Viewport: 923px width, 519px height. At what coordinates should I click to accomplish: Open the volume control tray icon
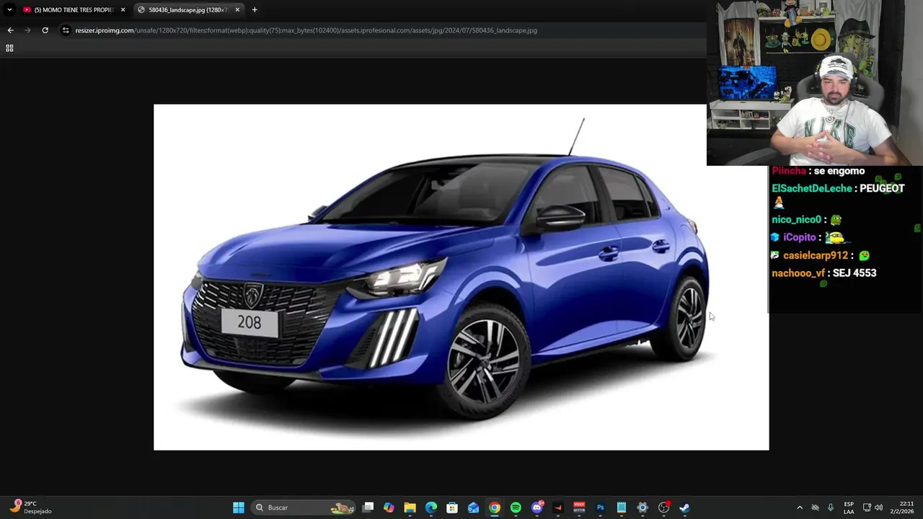(878, 507)
